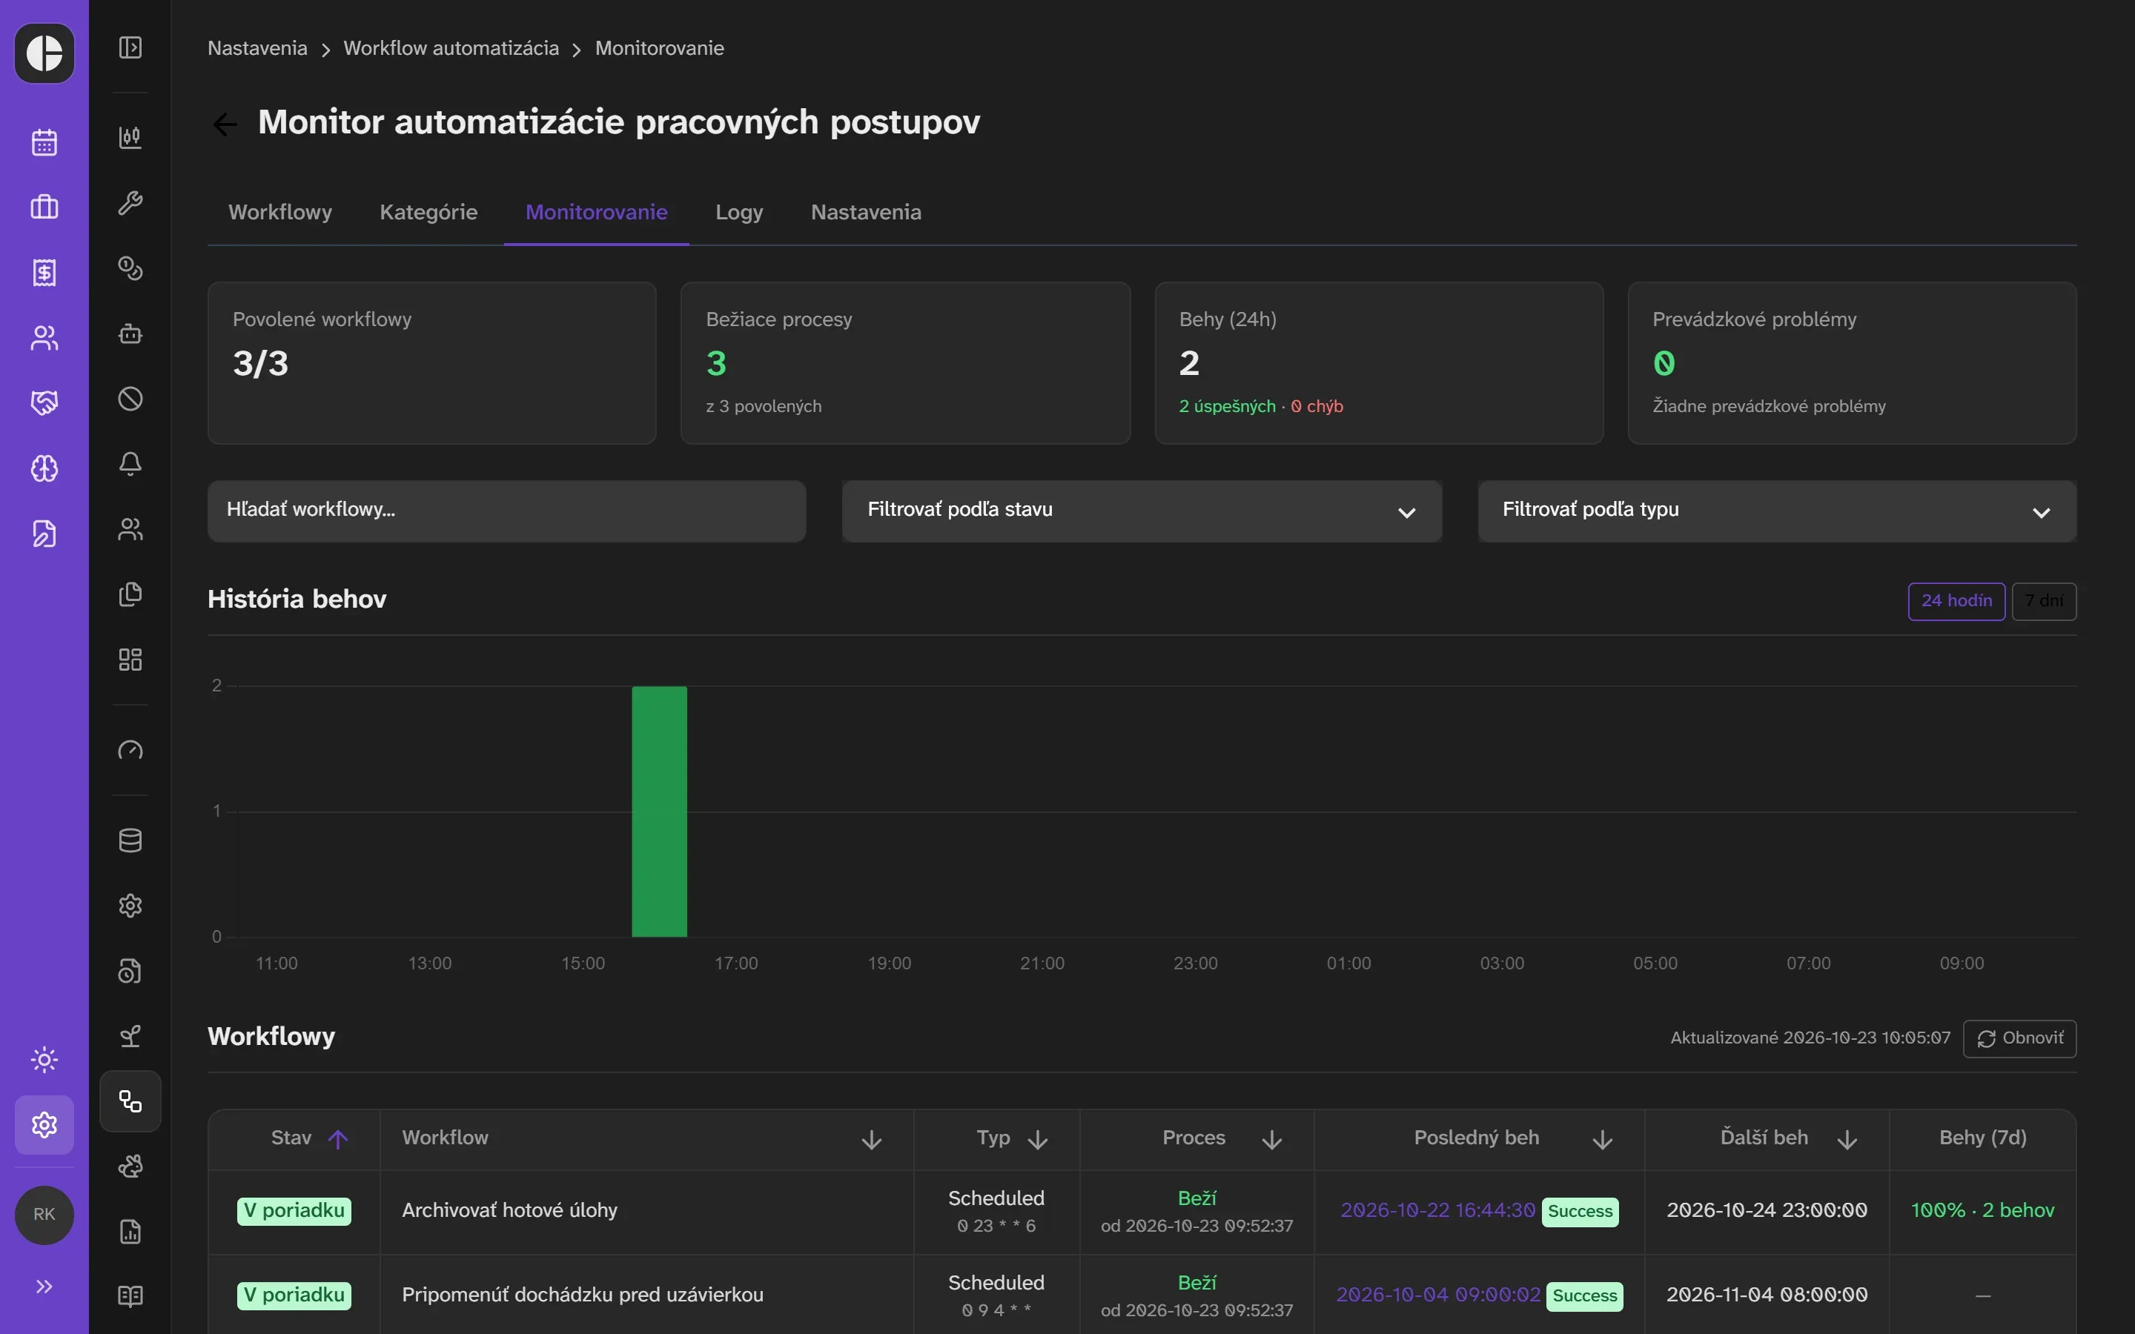Switch to the Logy tab
This screenshot has height=1334, width=2135.
738,213
